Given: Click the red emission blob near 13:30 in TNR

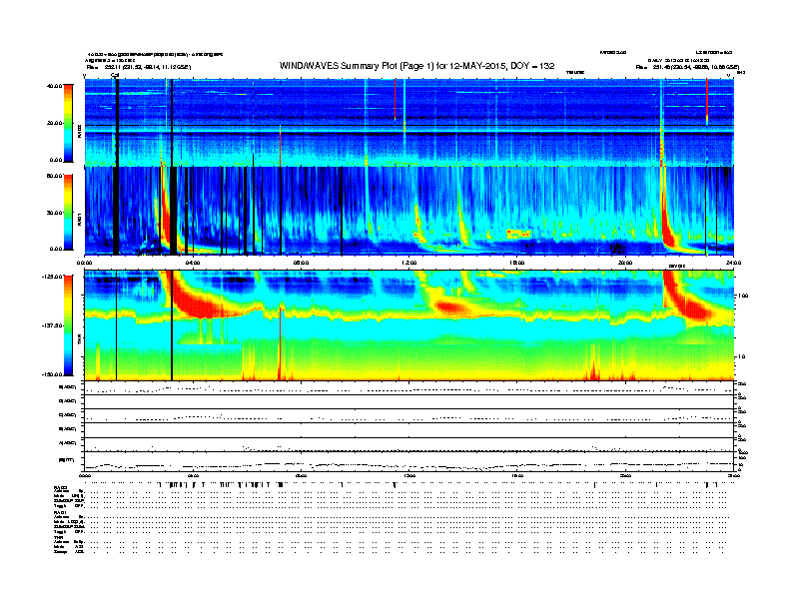Looking at the screenshot, I should click(x=449, y=306).
